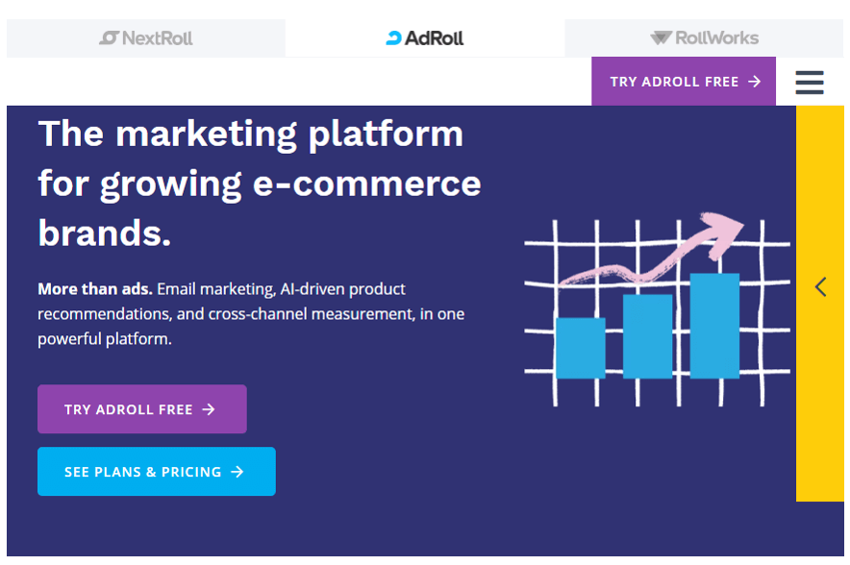Click the tallest blue bar in the chart

pos(714,326)
